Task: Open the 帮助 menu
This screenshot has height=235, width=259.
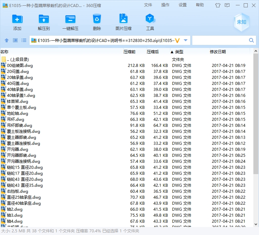Action: [x=200, y=5]
